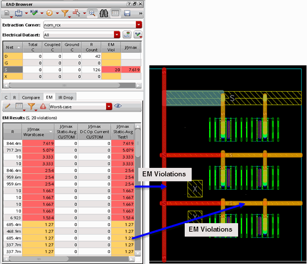Click the save floppy disk icon

click(x=127, y=12)
